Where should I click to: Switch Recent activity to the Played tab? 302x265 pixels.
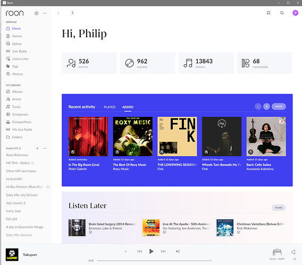coord(110,107)
